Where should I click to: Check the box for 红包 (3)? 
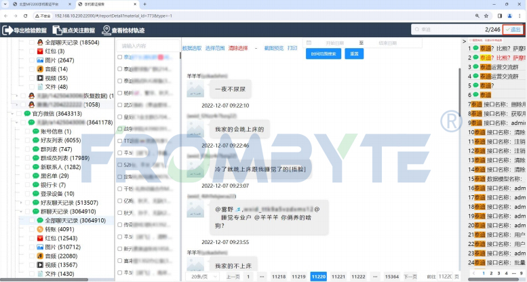[32, 51]
